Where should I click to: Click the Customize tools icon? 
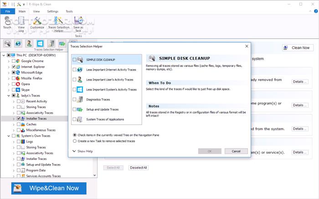click(x=37, y=21)
